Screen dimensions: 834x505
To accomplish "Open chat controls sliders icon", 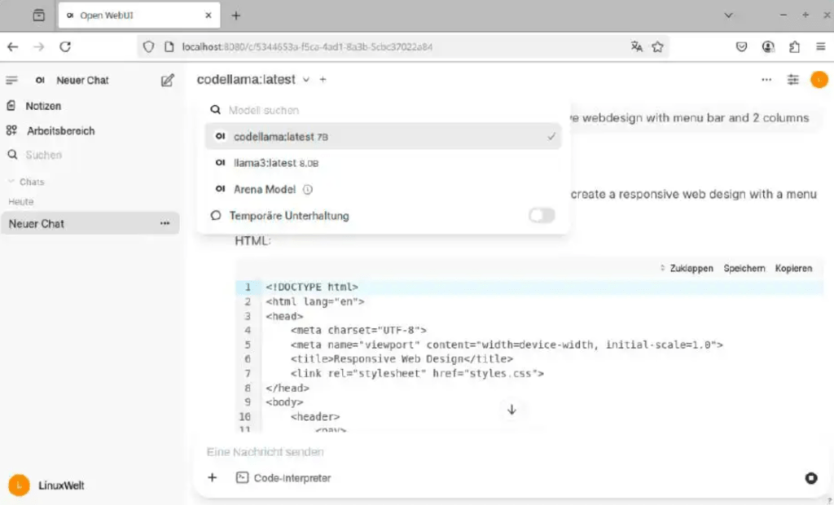I will (792, 79).
